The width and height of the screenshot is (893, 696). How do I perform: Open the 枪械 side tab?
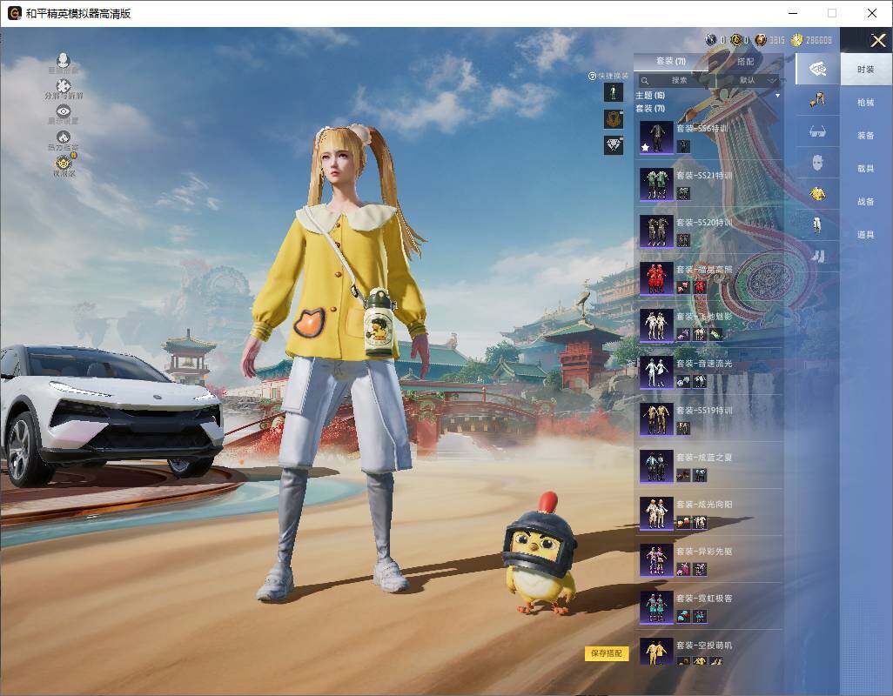click(x=865, y=103)
